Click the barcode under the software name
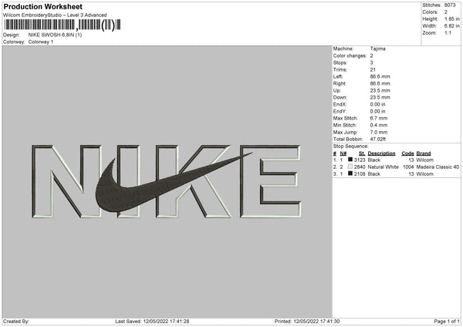The height and width of the screenshot is (327, 463). [x=63, y=25]
